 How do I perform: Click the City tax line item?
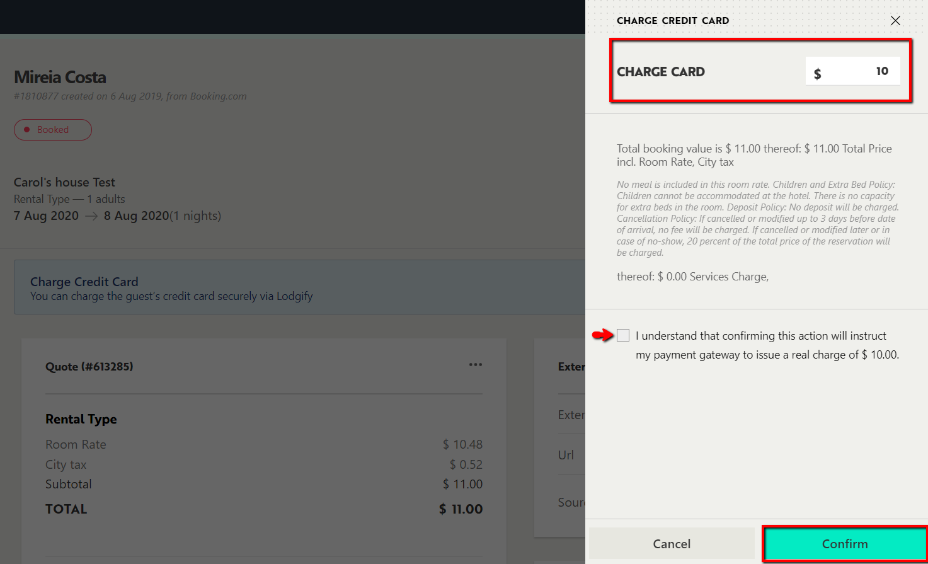66,464
